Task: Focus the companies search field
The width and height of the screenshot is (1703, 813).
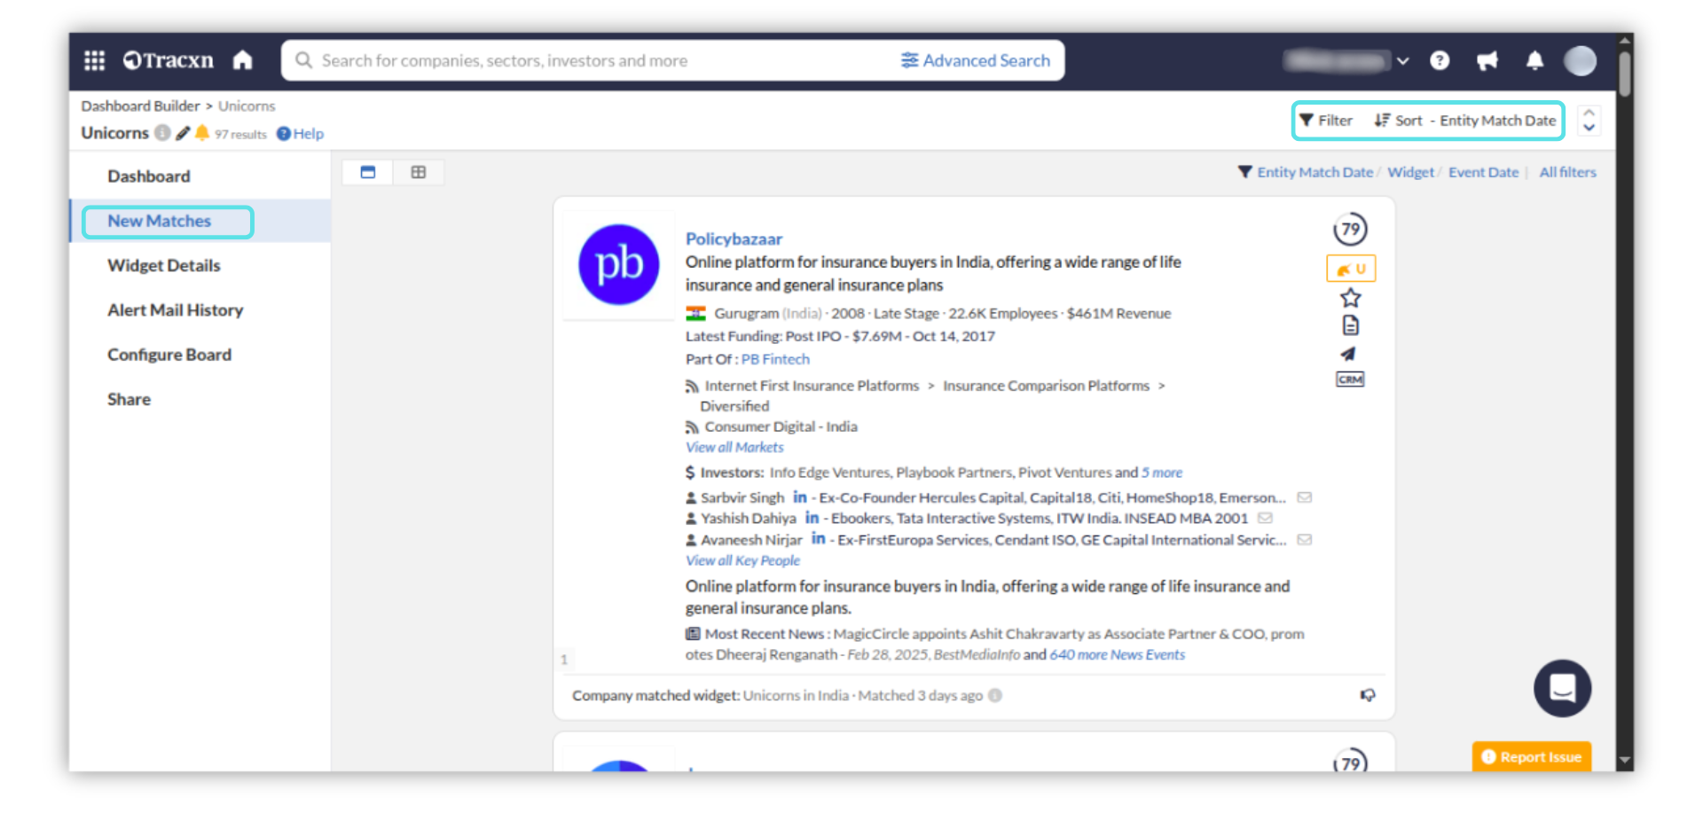Action: (x=585, y=60)
